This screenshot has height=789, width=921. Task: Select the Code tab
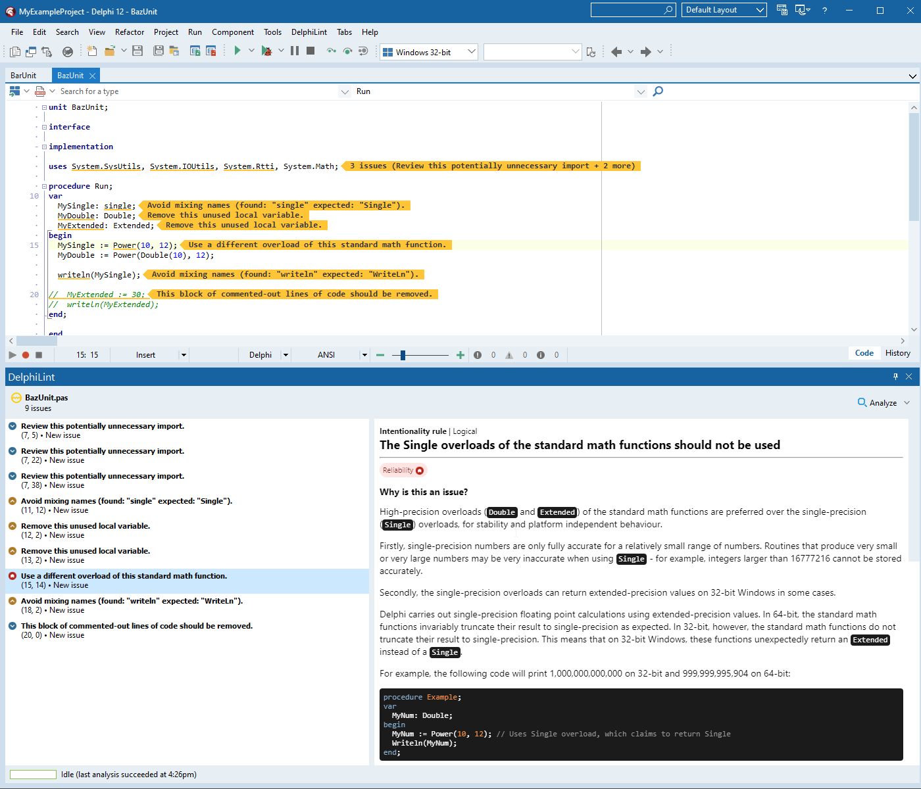864,354
